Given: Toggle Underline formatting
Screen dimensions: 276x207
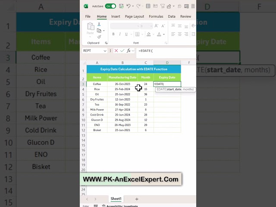Looking at the screenshot, I should 126,34.
